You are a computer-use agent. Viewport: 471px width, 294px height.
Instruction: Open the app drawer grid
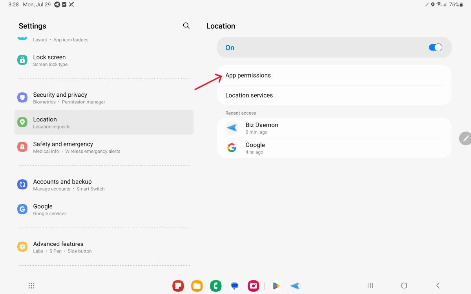(x=31, y=285)
